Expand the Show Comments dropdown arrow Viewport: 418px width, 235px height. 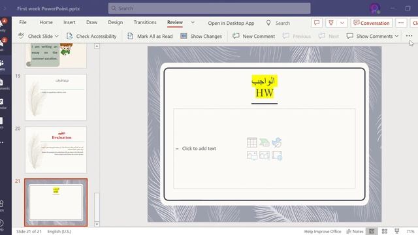click(396, 36)
